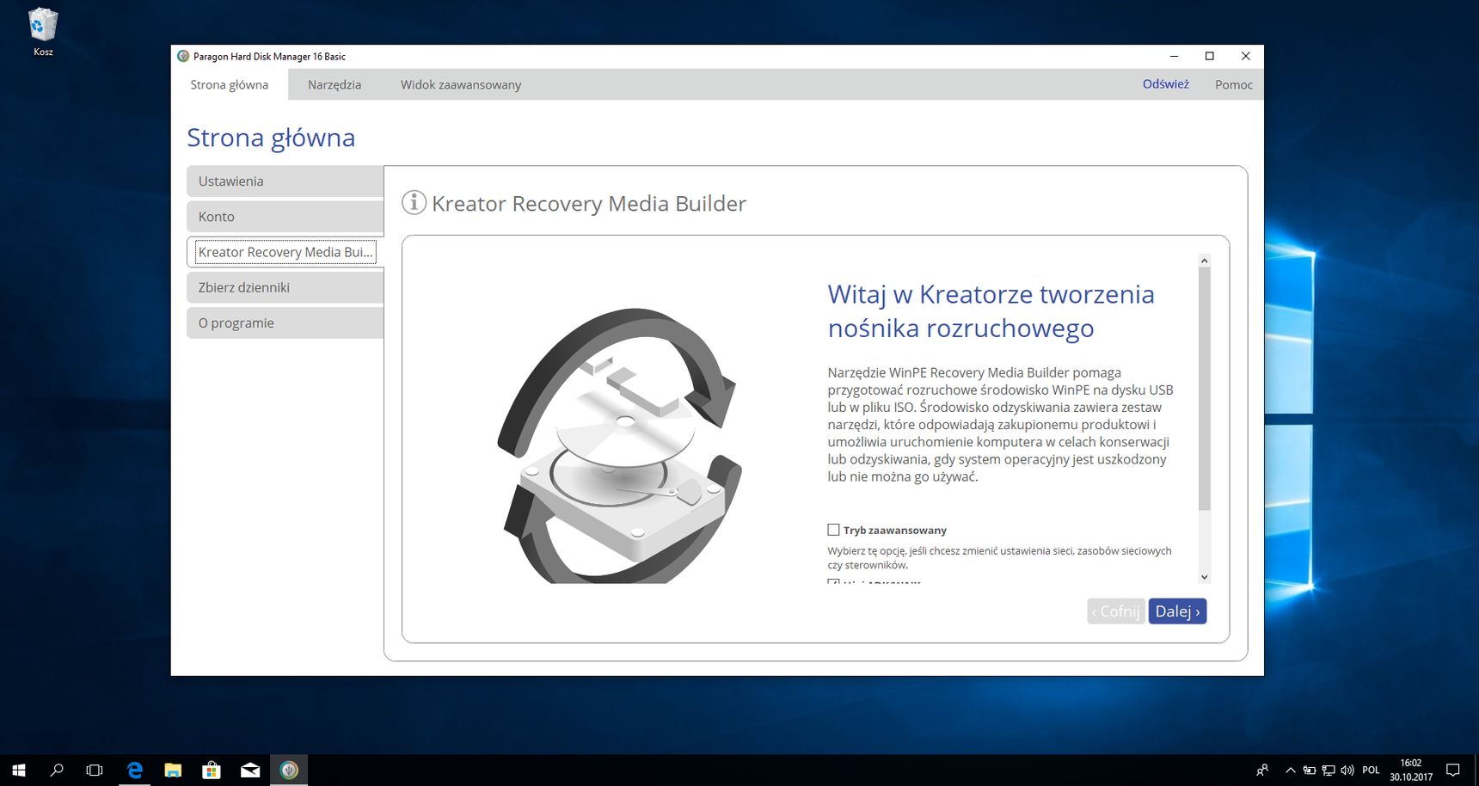Click Paragon Hard Disk Manager taskbar icon

tap(289, 771)
